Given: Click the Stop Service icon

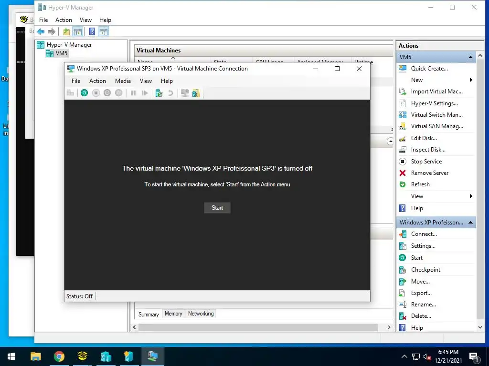Looking at the screenshot, I should coord(403,162).
